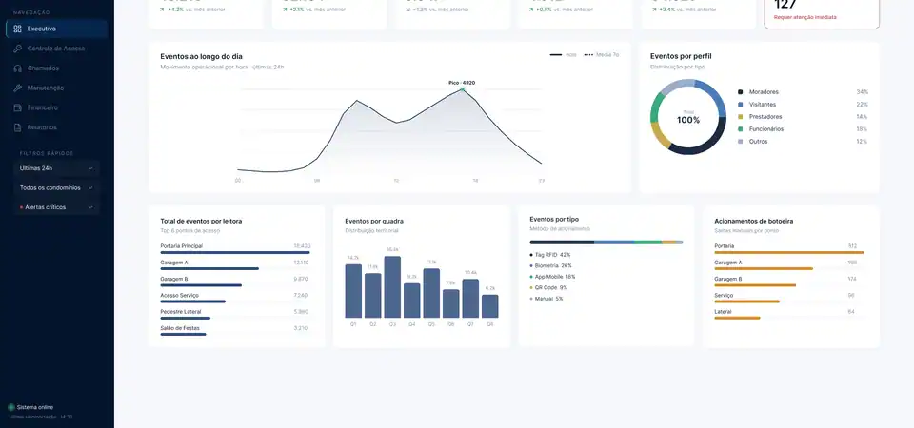This screenshot has height=428, width=914.
Task: Click the Biometria 26% legend entry
Action: (x=551, y=265)
